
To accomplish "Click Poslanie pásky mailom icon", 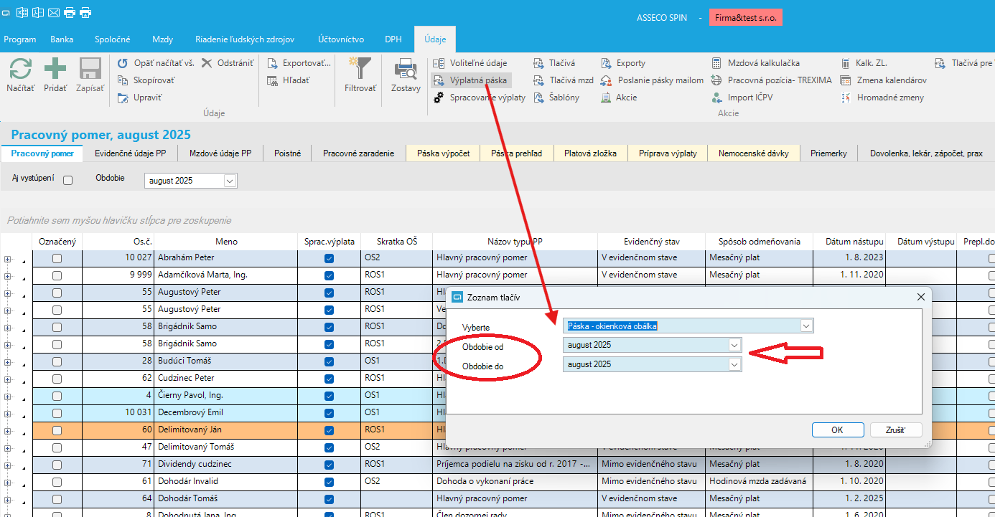I will pos(606,80).
